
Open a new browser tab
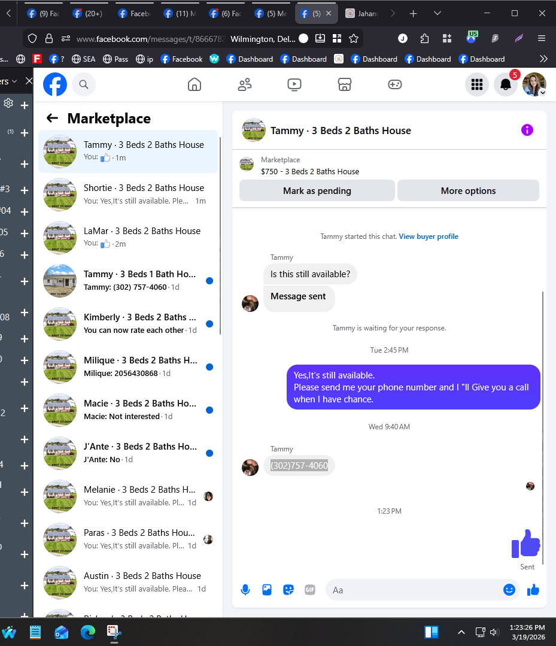point(413,14)
